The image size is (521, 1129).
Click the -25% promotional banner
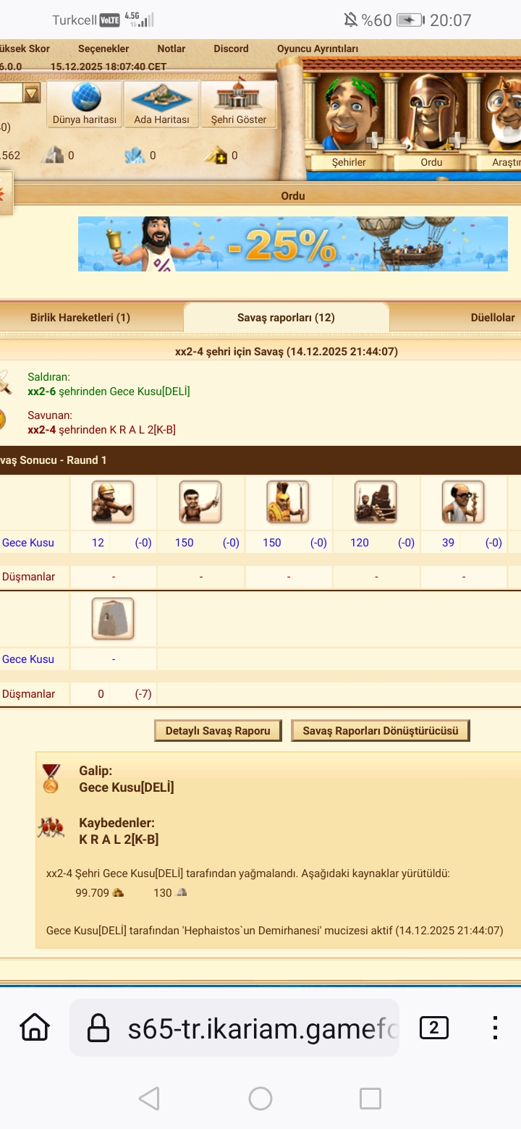(x=293, y=244)
